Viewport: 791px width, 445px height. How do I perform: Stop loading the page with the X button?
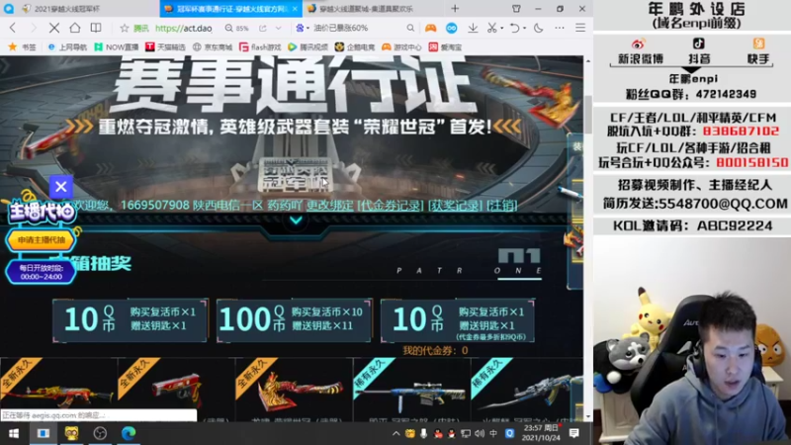54,28
